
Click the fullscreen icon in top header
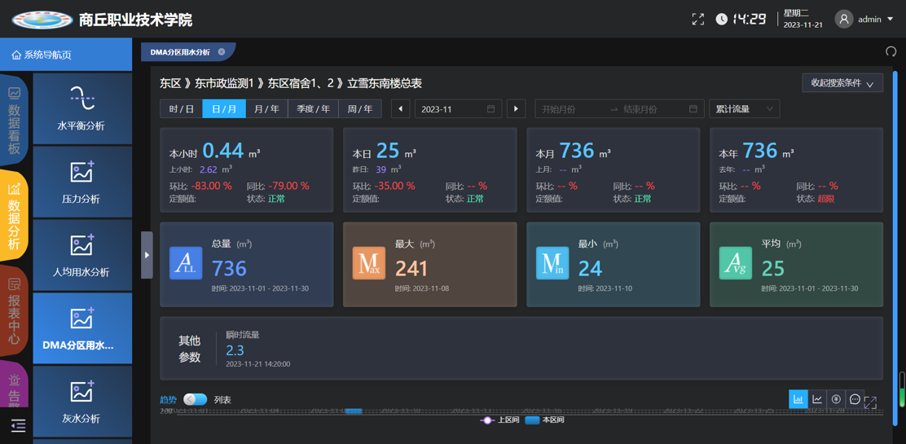click(698, 19)
